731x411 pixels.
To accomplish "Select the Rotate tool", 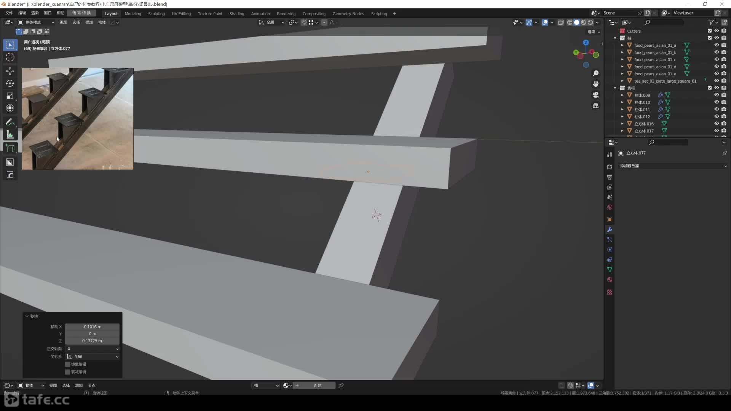I will click(x=10, y=83).
